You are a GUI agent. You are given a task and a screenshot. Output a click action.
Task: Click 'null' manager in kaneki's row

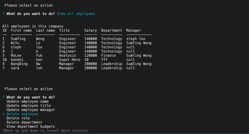[131, 60]
